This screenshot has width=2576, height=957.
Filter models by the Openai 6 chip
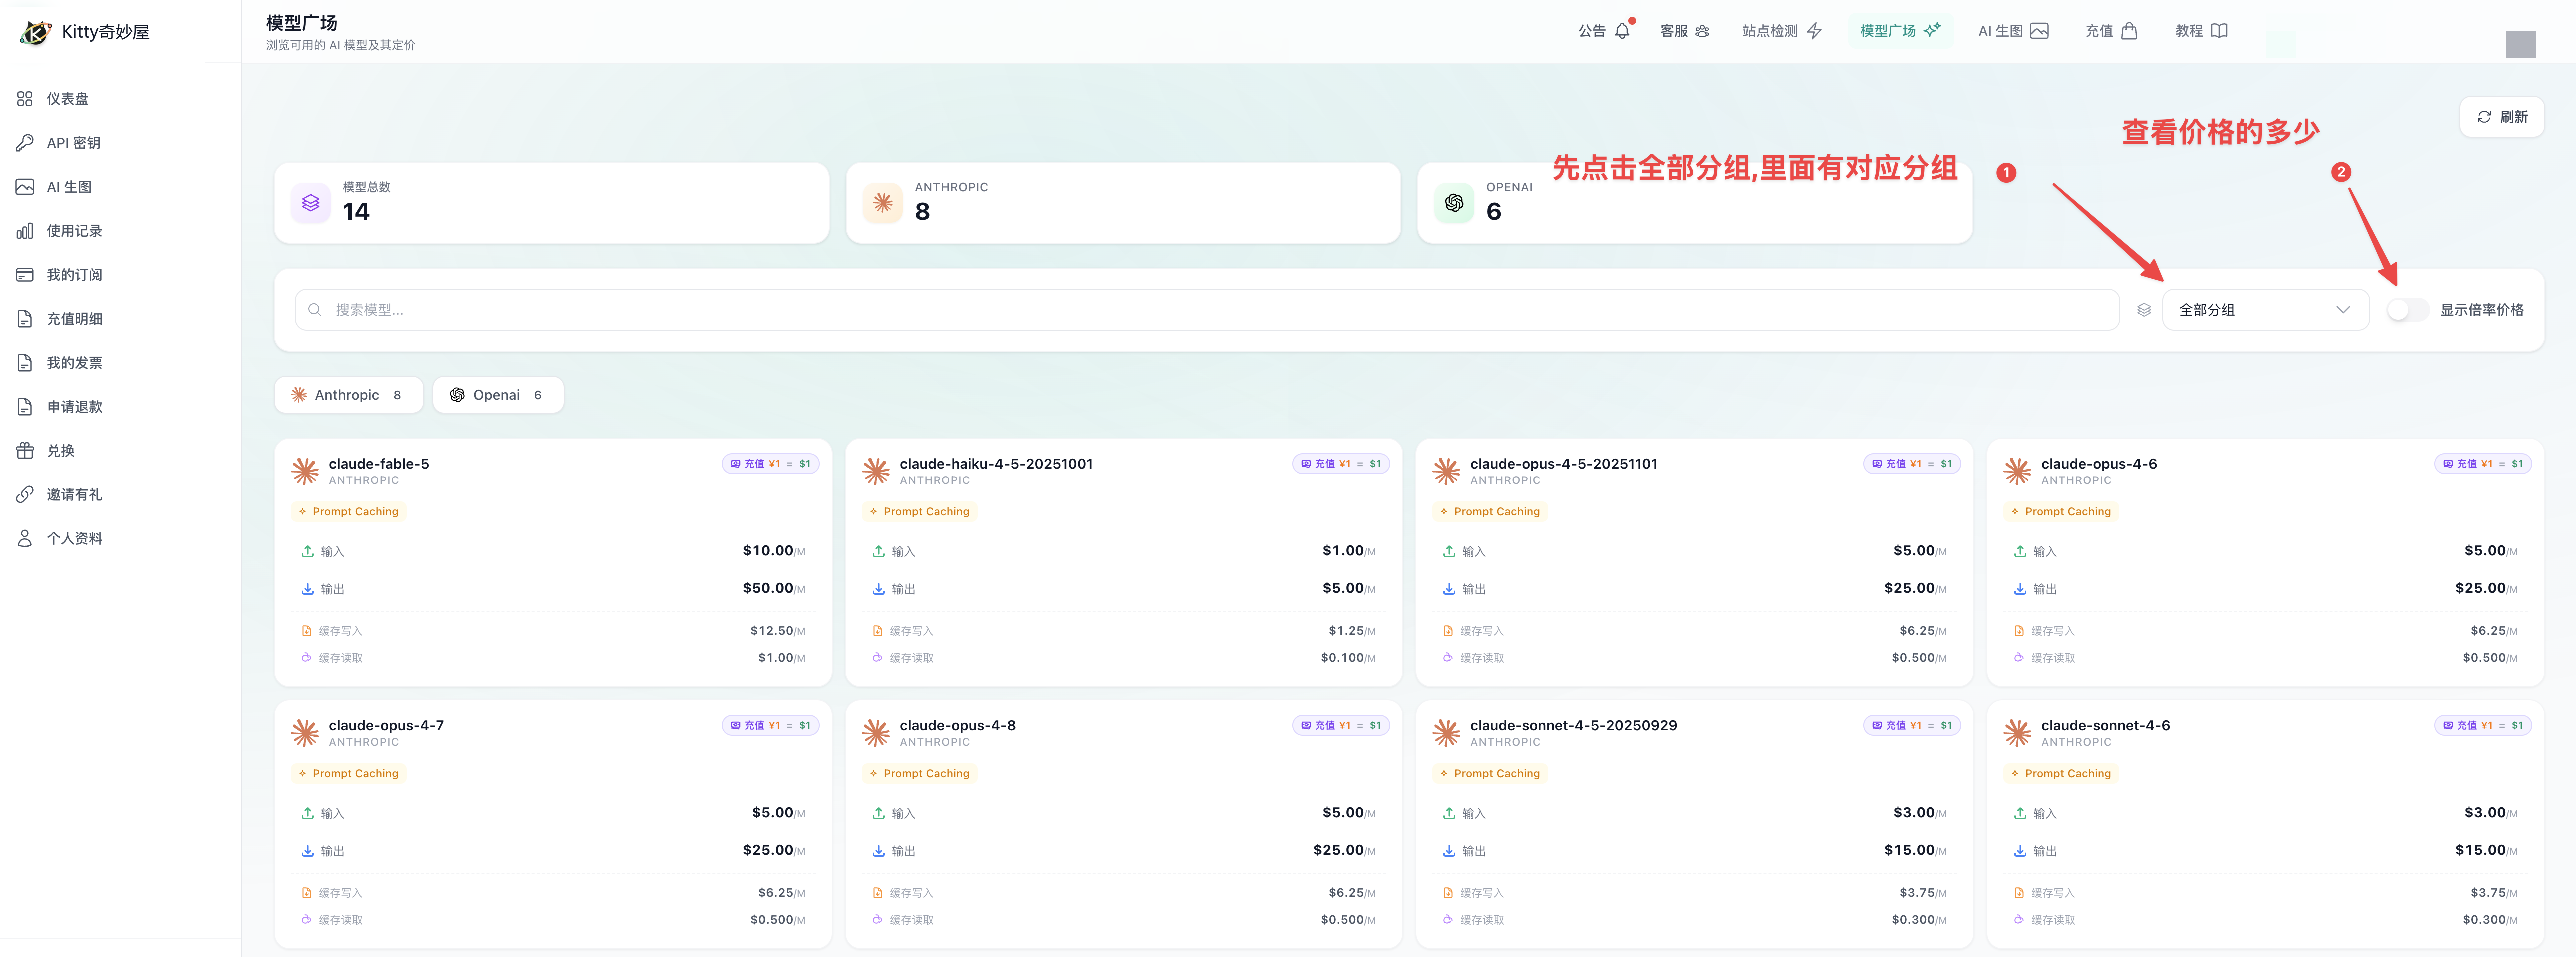pos(498,395)
